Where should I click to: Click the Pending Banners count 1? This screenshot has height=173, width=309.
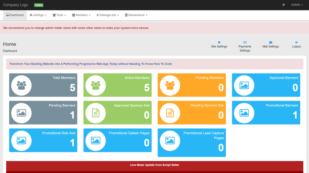tap(72, 115)
